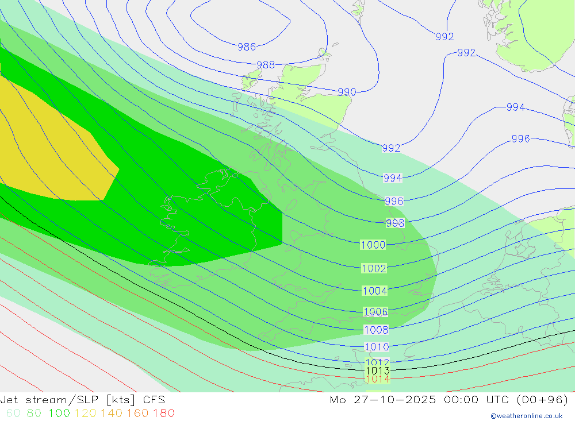Open the ©weatheronline.co.uk credit link
Screen dimensions: 575x421
point(527,416)
